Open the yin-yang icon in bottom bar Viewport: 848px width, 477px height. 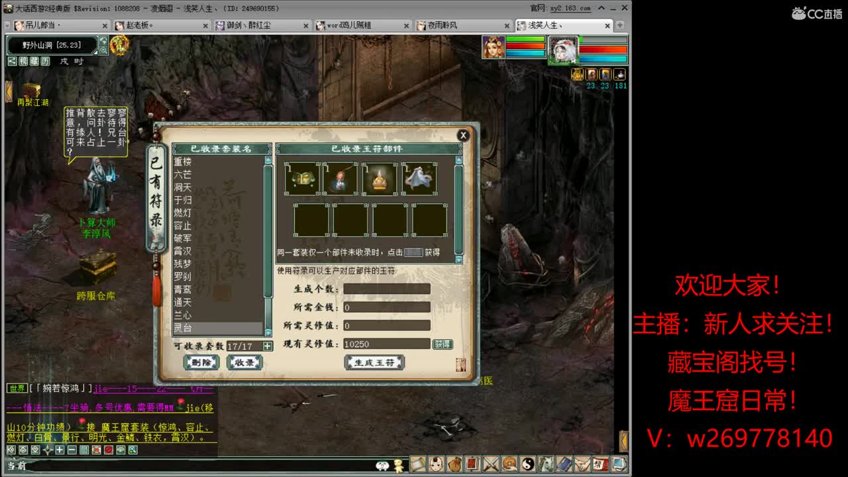528,464
